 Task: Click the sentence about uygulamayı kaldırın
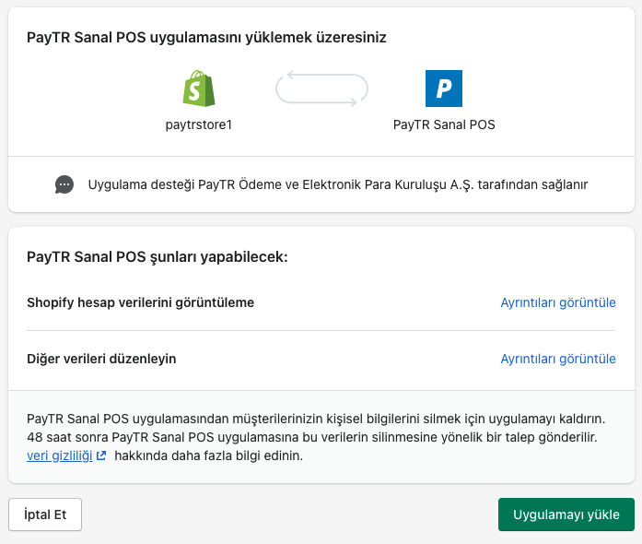315,419
